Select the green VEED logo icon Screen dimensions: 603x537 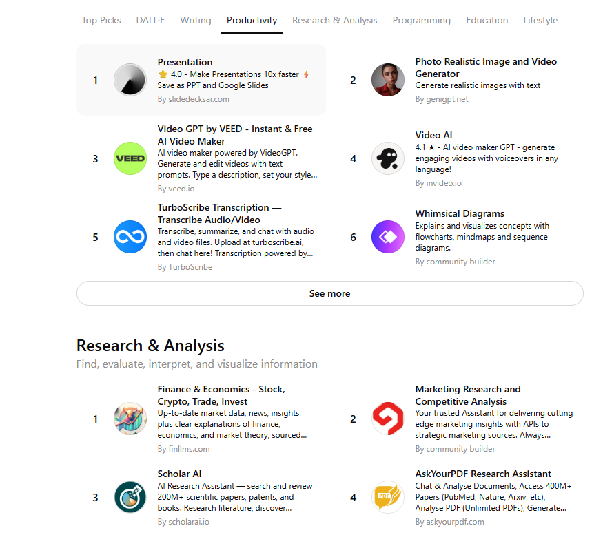tap(130, 158)
